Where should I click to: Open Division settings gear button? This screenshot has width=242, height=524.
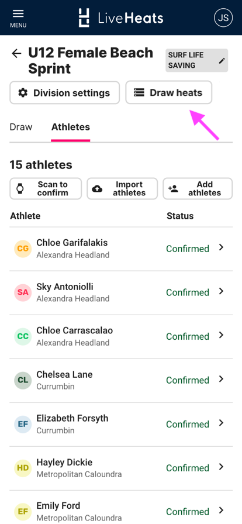coord(64,92)
